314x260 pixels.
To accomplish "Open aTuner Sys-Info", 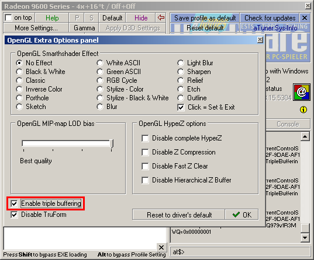I will (x=275, y=28).
